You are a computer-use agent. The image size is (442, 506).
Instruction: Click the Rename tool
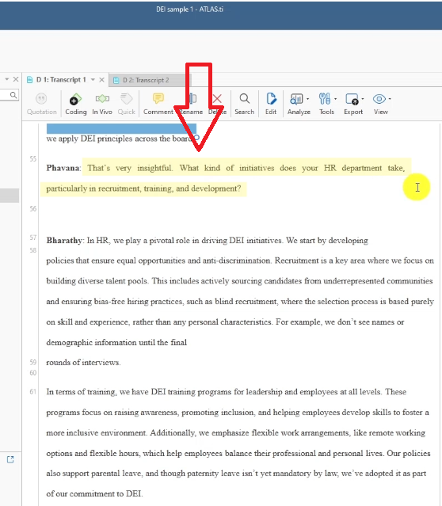[x=191, y=104]
